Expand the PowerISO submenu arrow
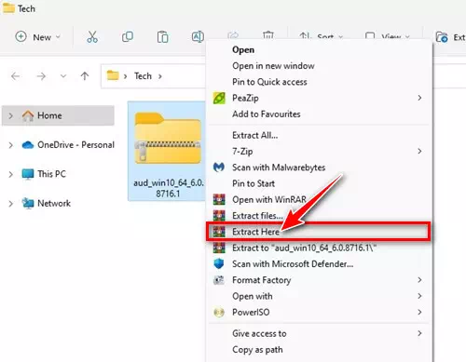The width and height of the screenshot is (466, 362). point(419,313)
